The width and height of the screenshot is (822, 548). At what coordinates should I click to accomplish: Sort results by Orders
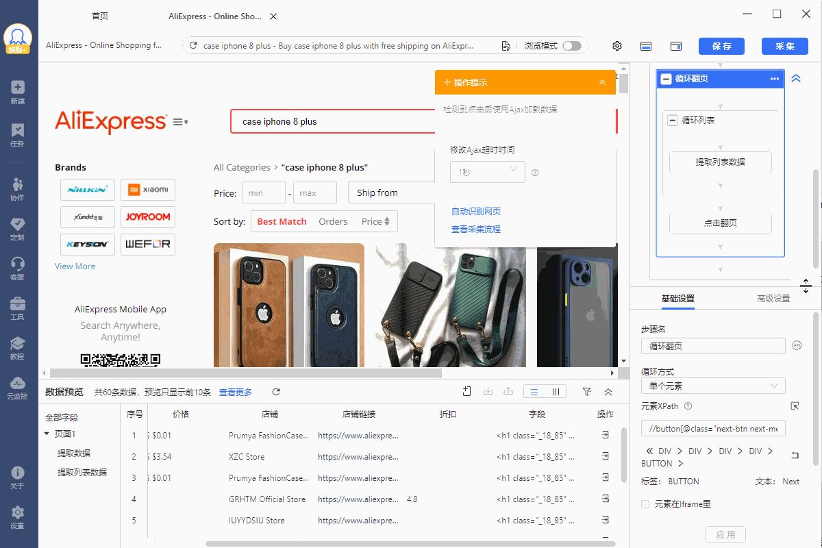click(x=334, y=221)
